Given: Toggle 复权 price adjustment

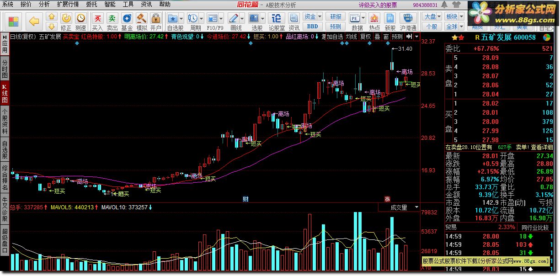Looking at the screenshot, I should (365, 37).
